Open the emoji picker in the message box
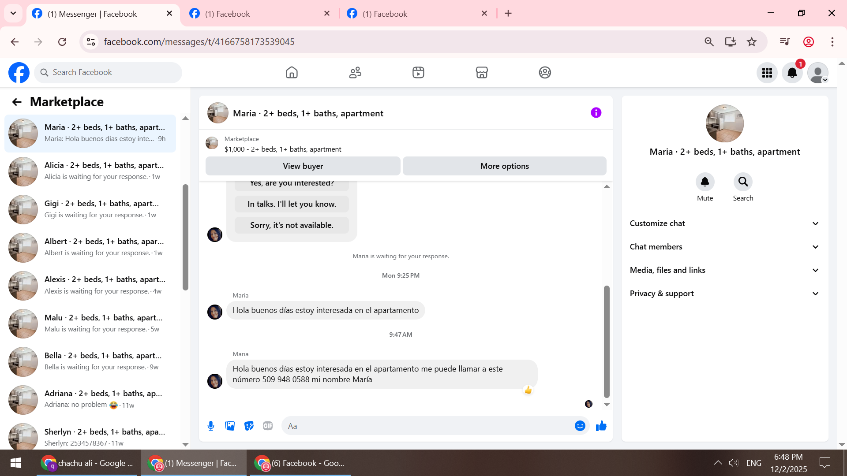The width and height of the screenshot is (847, 476). 580,426
